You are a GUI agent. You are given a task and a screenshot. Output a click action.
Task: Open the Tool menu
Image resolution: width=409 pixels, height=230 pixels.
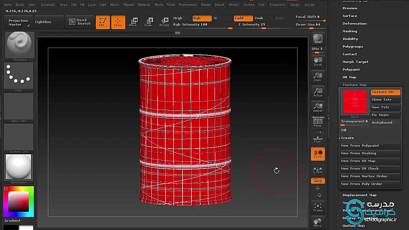[x=261, y=4]
